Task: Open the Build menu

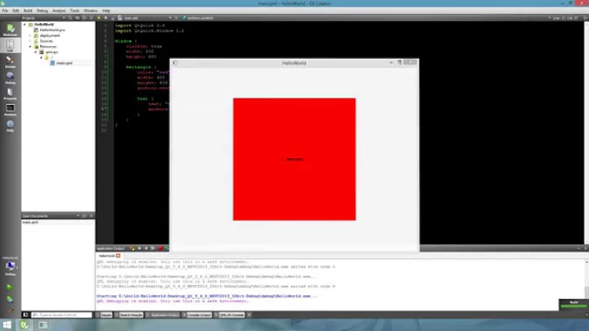Action: coord(28,11)
